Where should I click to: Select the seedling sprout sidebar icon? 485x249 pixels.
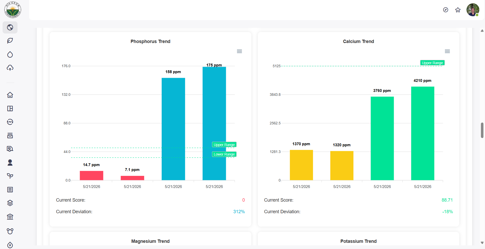[x=10, y=176]
